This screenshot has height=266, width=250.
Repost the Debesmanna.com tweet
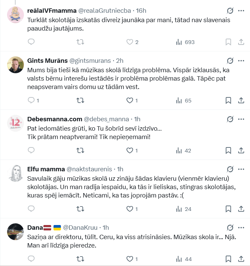point(80,150)
